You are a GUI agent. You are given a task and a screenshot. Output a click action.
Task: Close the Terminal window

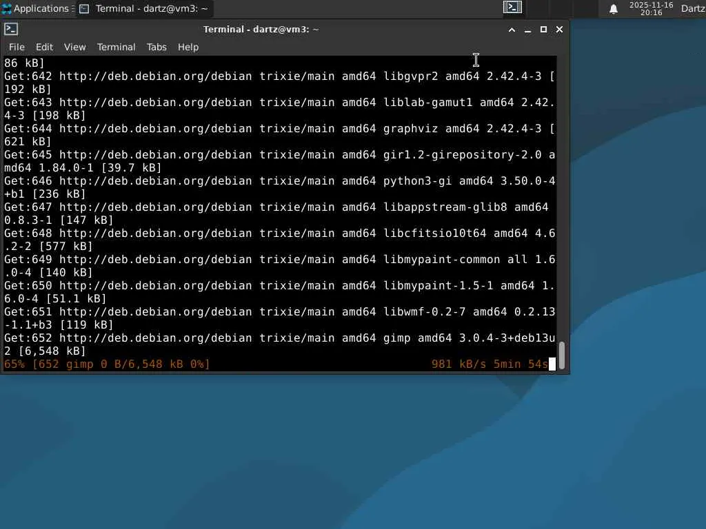pyautogui.click(x=559, y=29)
